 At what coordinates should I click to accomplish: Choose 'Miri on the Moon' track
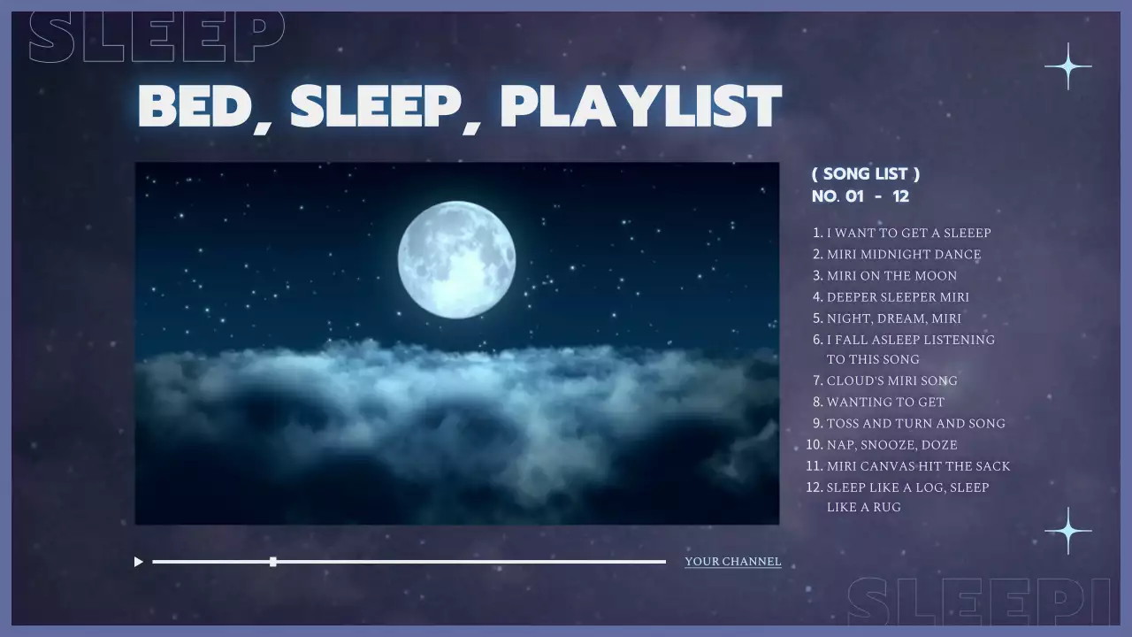[x=891, y=275]
